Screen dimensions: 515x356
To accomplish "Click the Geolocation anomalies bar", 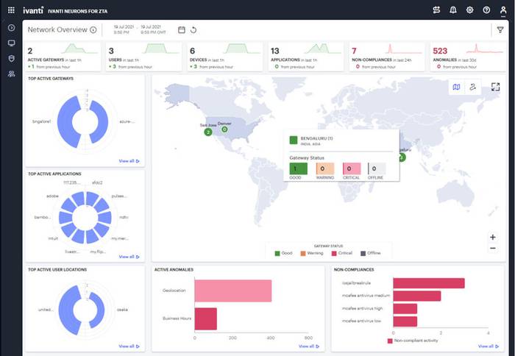I will click(x=233, y=291).
